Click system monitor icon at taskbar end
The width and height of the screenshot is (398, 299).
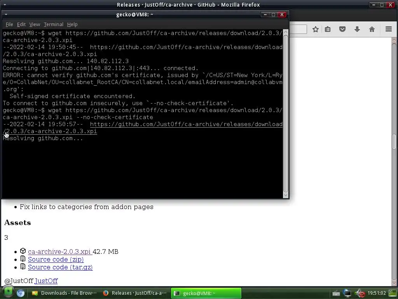pos(393,293)
